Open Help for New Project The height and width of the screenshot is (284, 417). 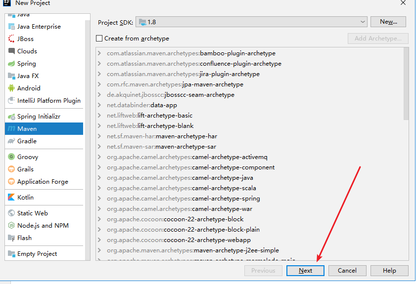pyautogui.click(x=389, y=271)
